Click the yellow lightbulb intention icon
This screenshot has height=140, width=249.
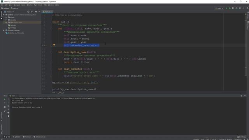tap(54, 45)
